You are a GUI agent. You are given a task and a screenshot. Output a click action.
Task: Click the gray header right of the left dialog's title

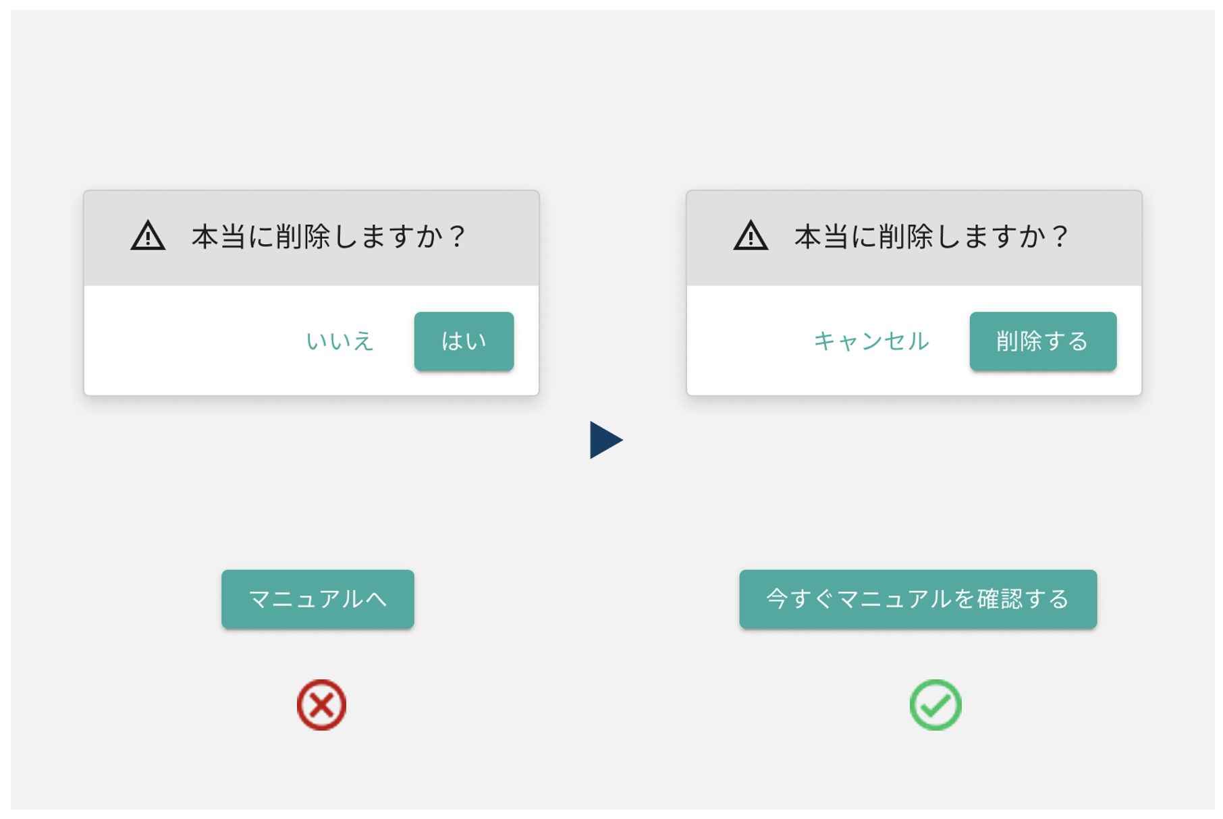(503, 237)
